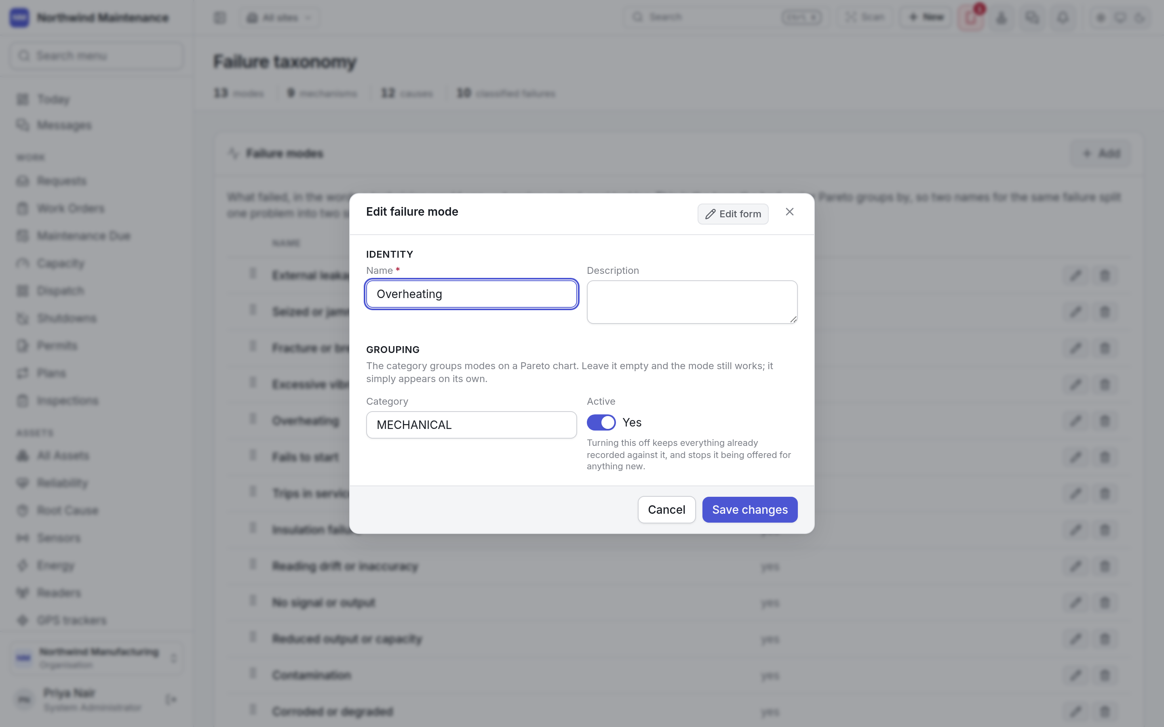Open the All sites selector
The width and height of the screenshot is (1164, 727).
point(279,18)
